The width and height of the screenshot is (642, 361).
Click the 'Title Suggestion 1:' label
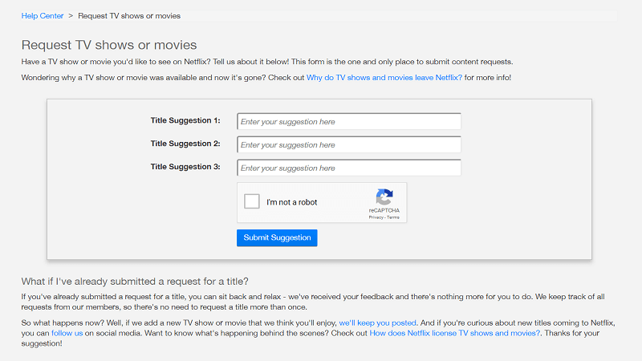pos(185,120)
